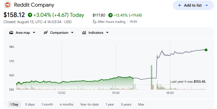
Task: Click the 12:00 time axis label
Action: 61,93
